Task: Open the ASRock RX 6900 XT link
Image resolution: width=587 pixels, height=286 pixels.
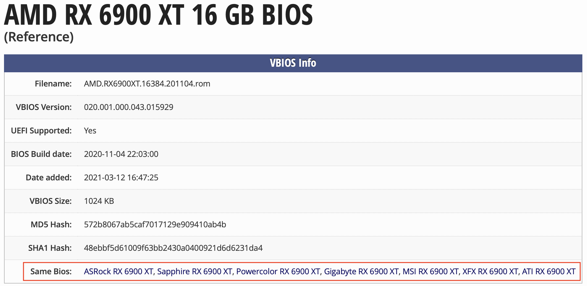Action: tap(118, 271)
